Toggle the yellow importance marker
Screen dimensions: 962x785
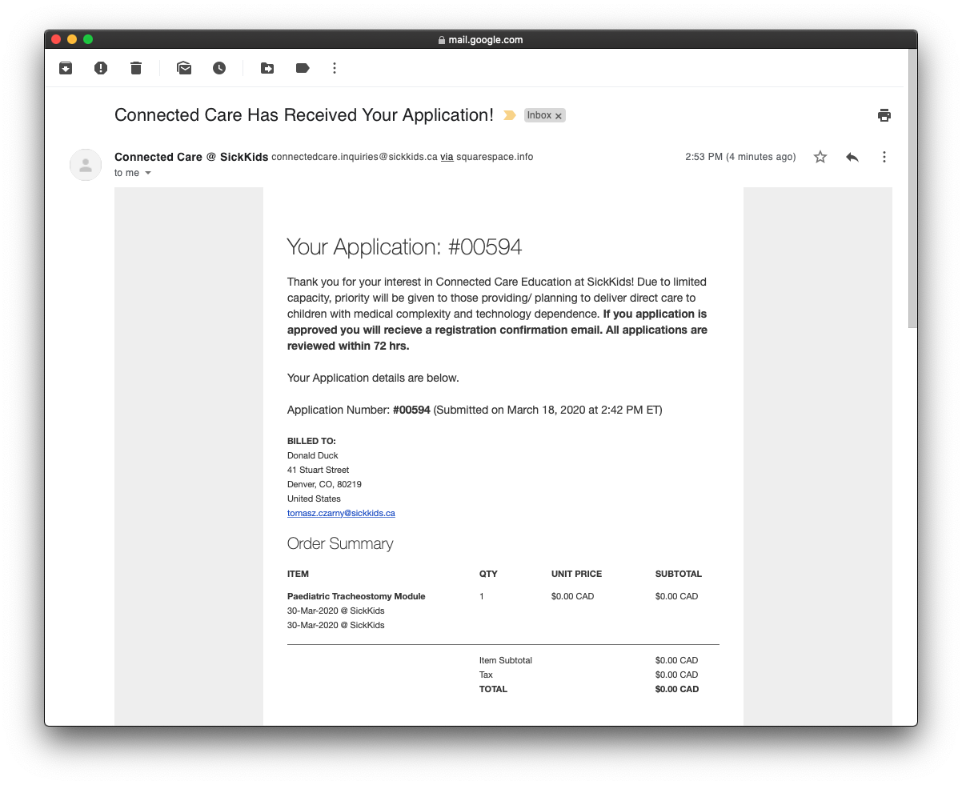(x=509, y=115)
